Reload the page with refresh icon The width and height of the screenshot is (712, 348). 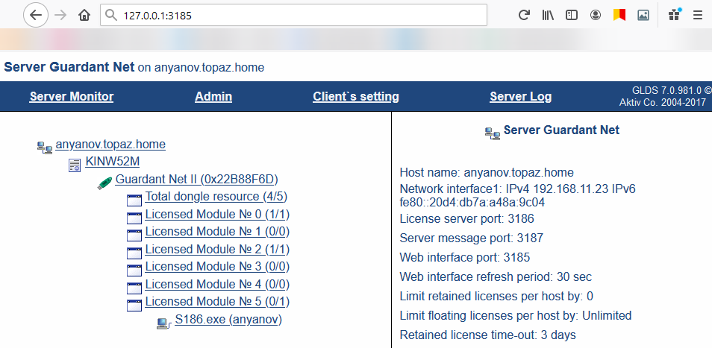524,15
